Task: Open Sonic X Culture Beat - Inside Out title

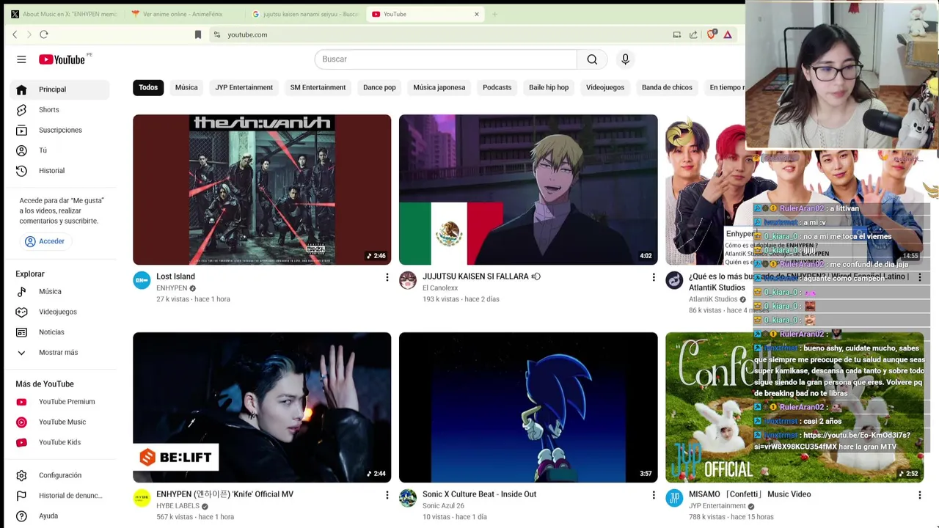Action: [x=479, y=494]
